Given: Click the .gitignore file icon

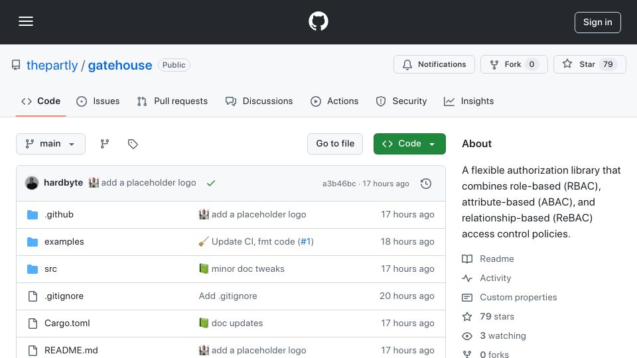Looking at the screenshot, I should 33,296.
